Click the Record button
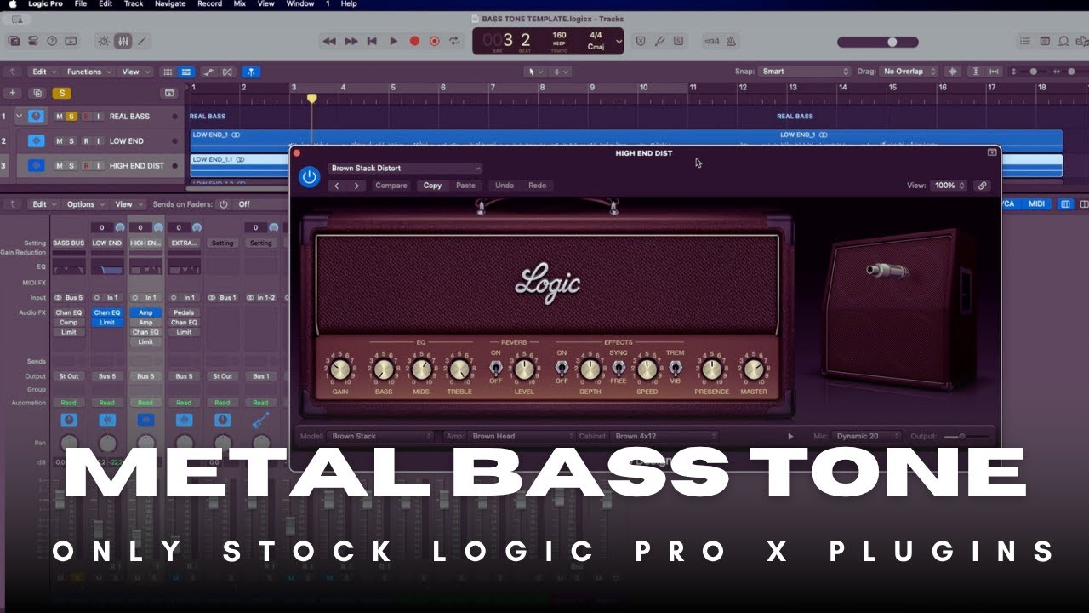This screenshot has width=1089, height=613. click(x=414, y=41)
